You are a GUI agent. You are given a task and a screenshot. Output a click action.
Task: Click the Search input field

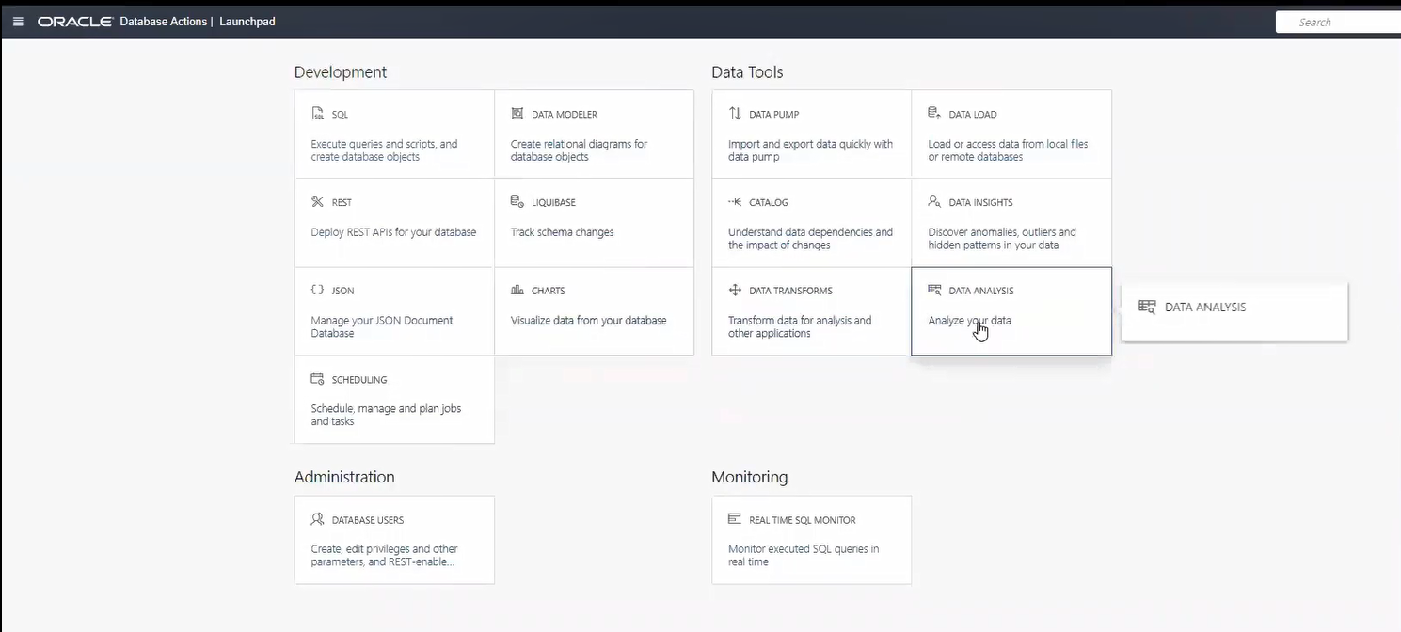click(1336, 23)
